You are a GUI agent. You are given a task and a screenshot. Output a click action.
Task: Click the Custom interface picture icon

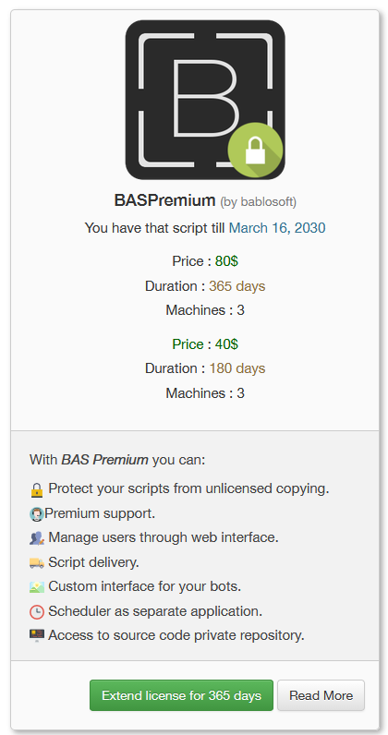tap(37, 587)
